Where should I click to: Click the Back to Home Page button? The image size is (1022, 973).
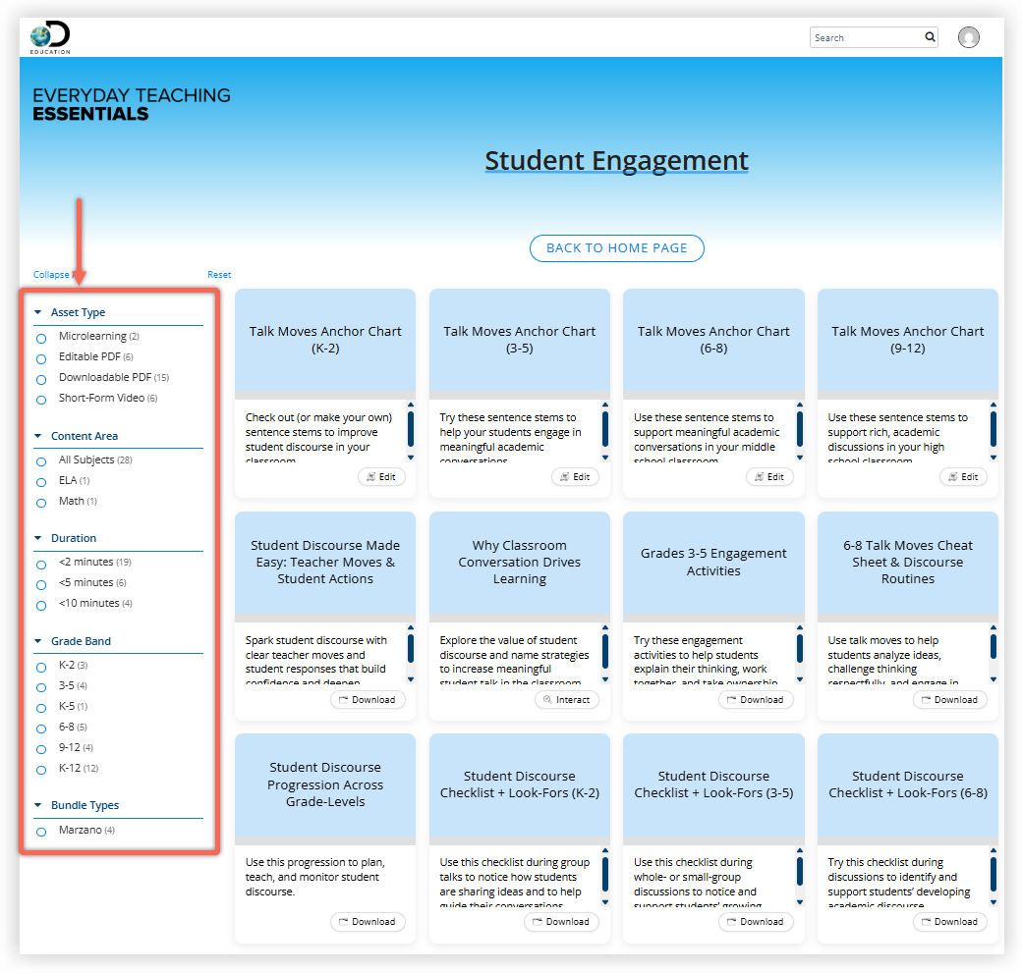pyautogui.click(x=616, y=248)
